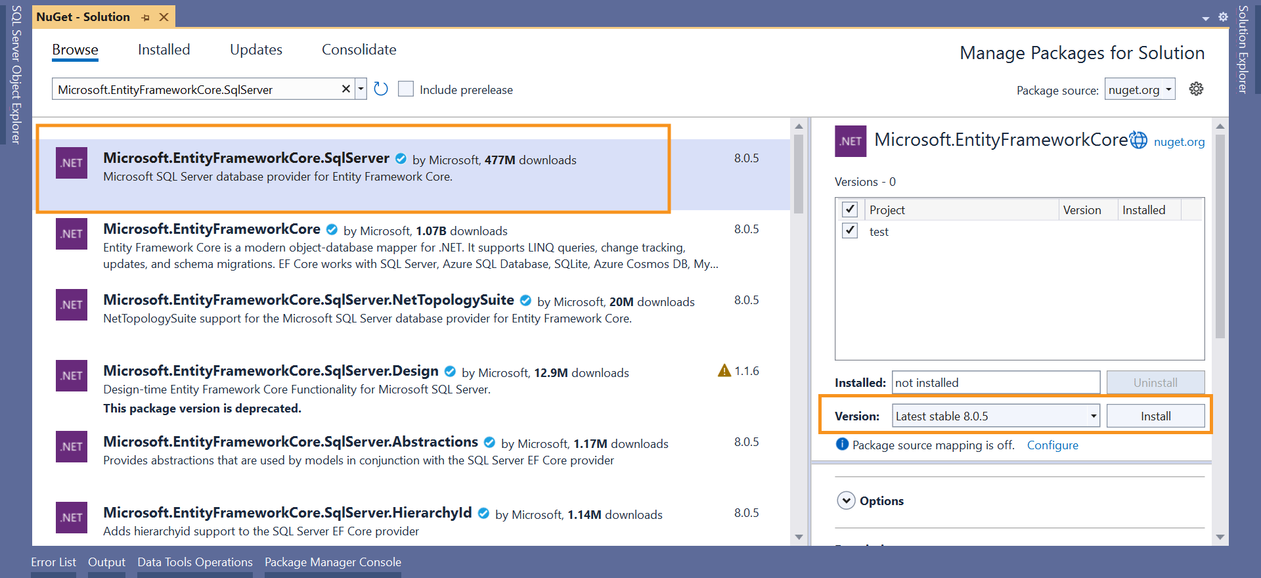Toggle Include prerelease checkbox
The height and width of the screenshot is (578, 1261).
406,89
